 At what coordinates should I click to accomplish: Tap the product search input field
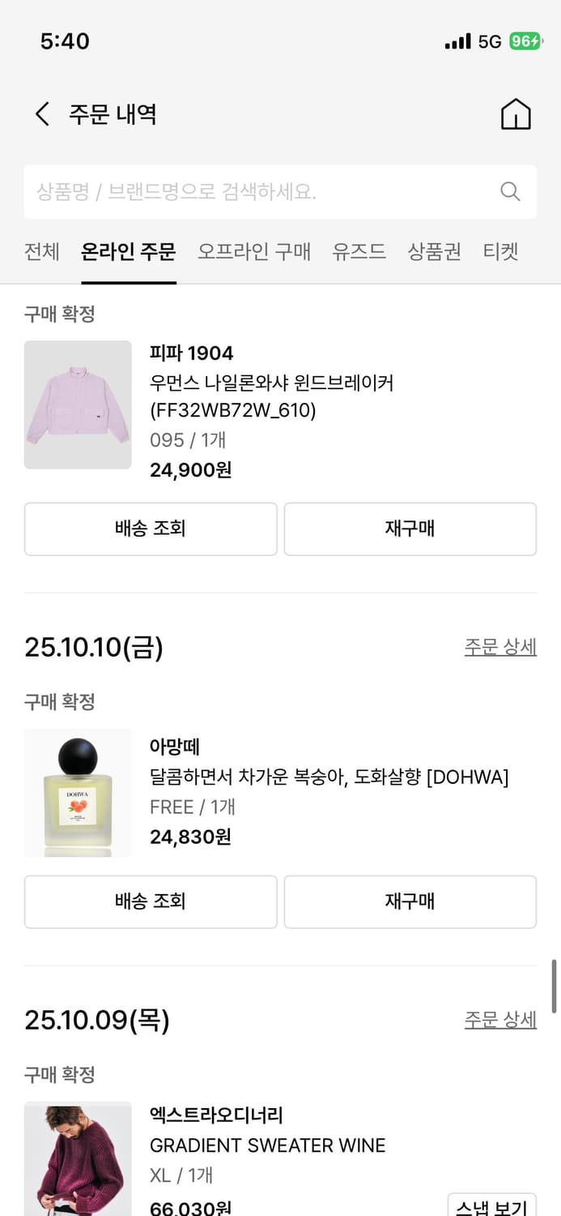(x=243, y=191)
